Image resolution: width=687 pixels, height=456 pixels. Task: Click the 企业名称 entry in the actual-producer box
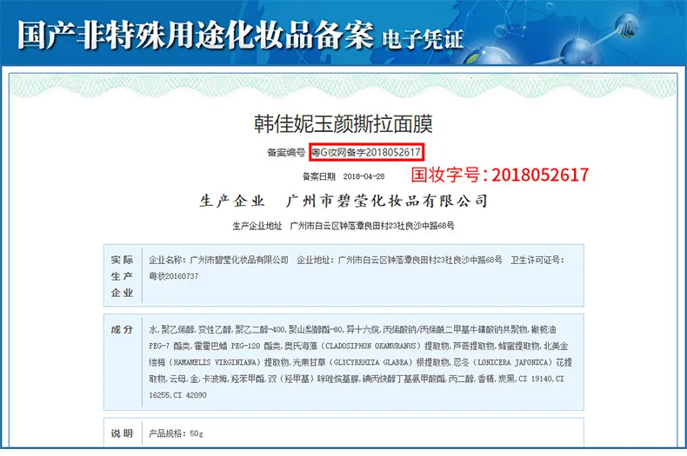[218, 260]
